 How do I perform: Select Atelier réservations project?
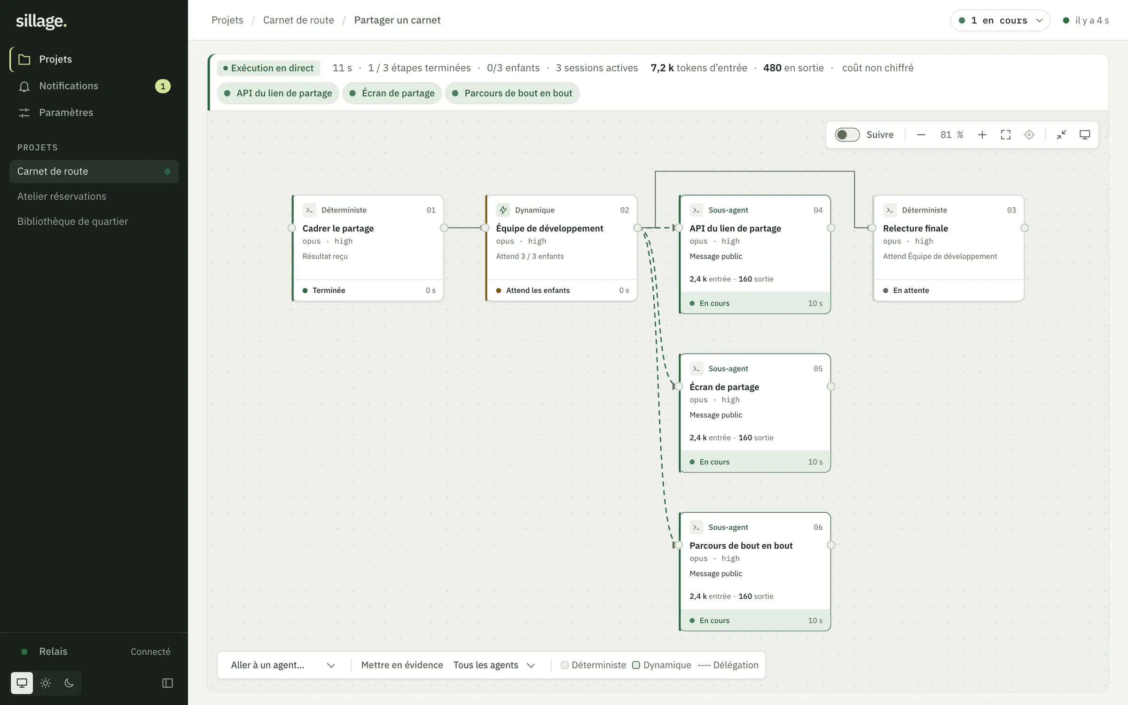(x=94, y=196)
